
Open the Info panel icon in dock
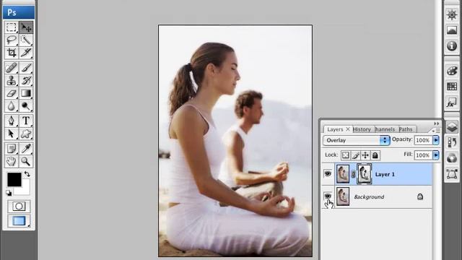(x=452, y=45)
